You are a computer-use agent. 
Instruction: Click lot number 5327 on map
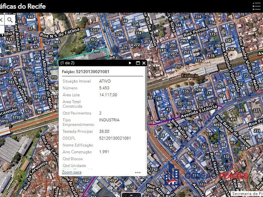(94, 30)
